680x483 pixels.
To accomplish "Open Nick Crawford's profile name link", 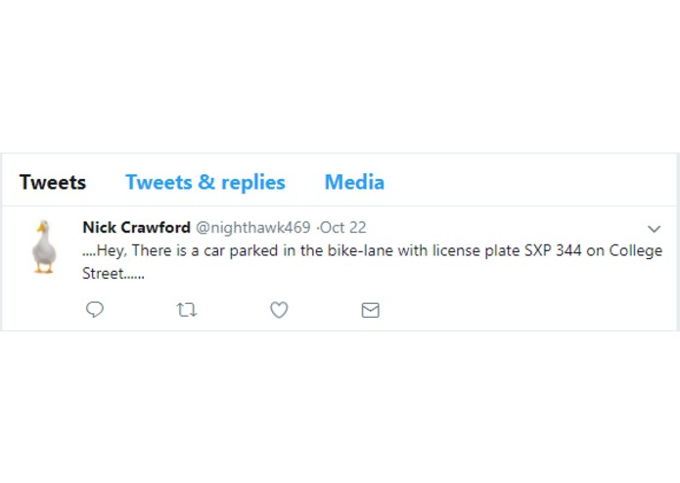I will point(136,228).
